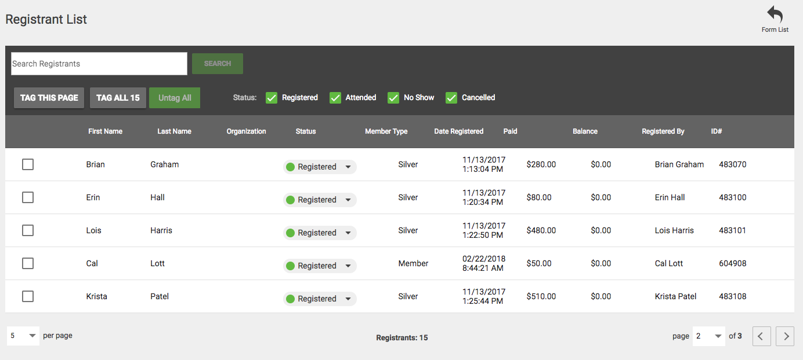
Task: Click TAG THIS PAGE button
Action: point(49,98)
